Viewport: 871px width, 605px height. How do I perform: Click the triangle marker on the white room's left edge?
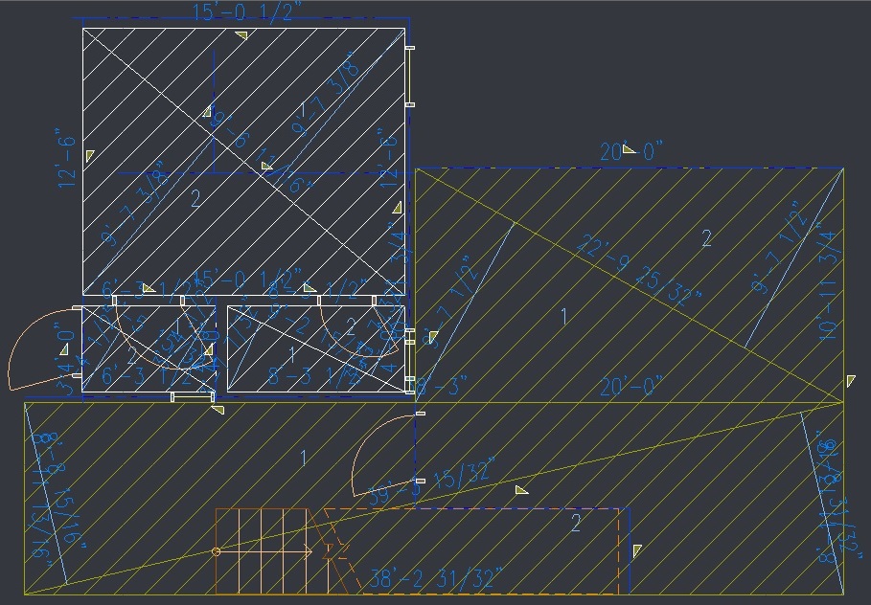click(x=90, y=156)
